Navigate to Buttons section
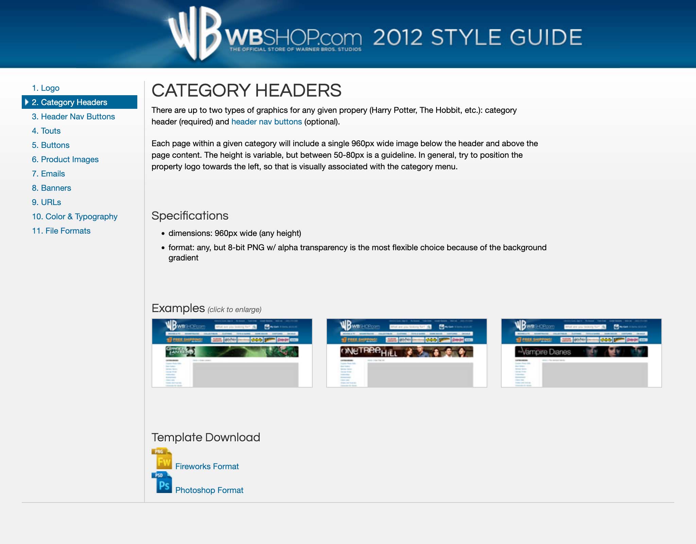 (x=51, y=145)
